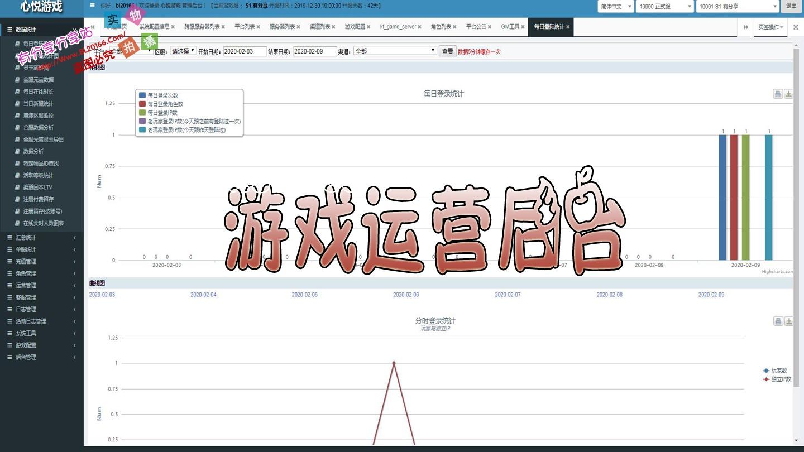Viewport: 804px width, 452px height.
Task: Toggle the sidebar hamburger menu icon
Action: [x=92, y=6]
